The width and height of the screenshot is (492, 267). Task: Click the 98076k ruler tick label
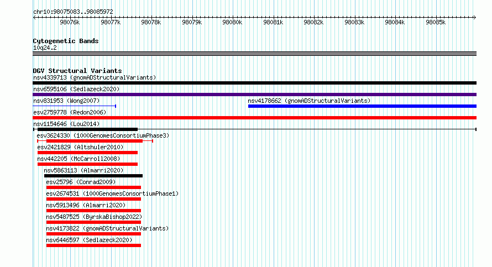tap(70, 22)
